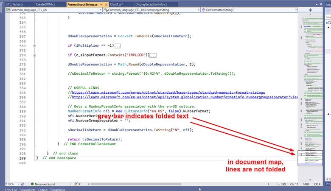Click line number 367 in the margin
331x191 pixels.
(x=22, y=37)
